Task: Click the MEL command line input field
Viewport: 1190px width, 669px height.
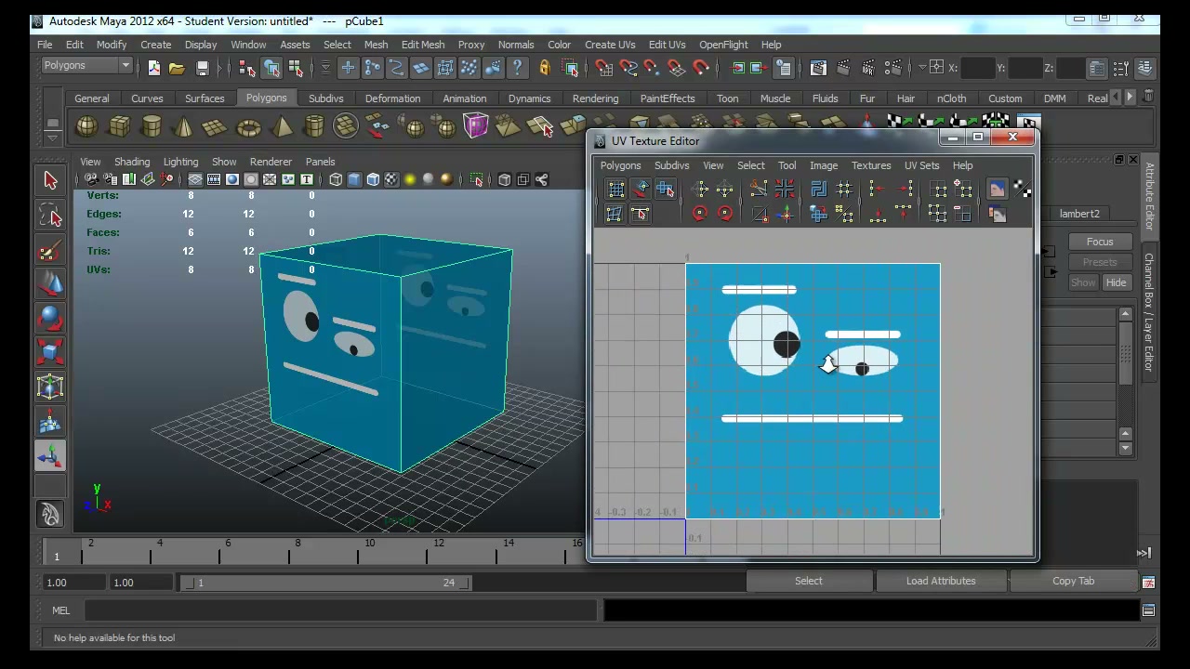Action: click(341, 610)
